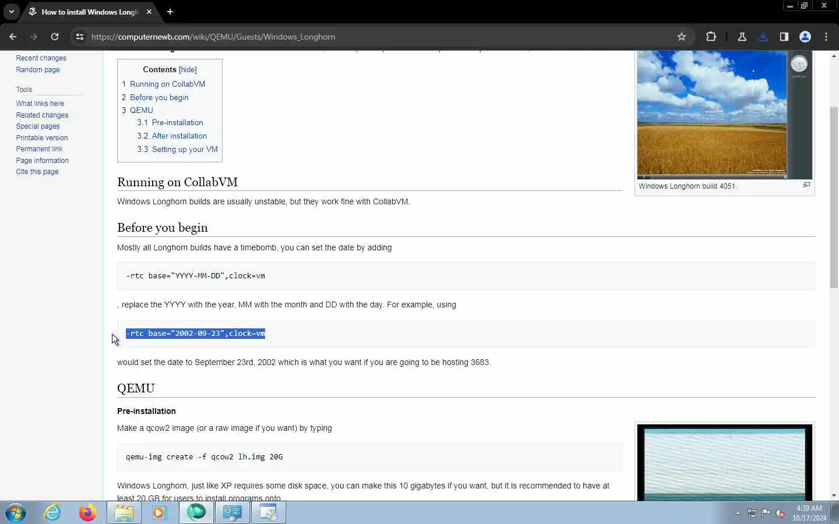Switch to the green globe browser taskbar icon
Screen dimensions: 839x524
tap(196, 513)
